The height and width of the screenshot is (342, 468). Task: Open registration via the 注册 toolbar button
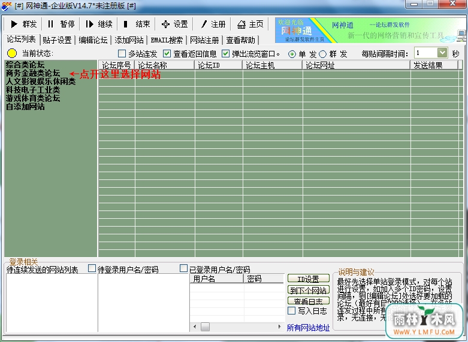coord(212,24)
